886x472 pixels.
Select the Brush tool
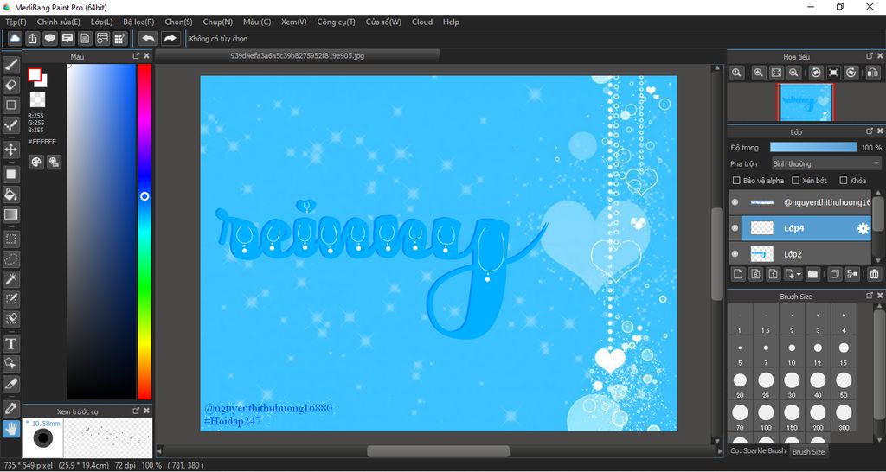tap(10, 66)
